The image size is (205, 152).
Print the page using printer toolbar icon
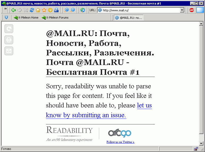point(56,10)
